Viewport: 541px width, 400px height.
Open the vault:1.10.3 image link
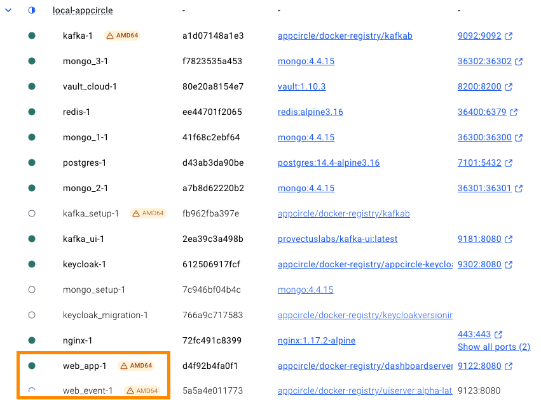point(301,86)
